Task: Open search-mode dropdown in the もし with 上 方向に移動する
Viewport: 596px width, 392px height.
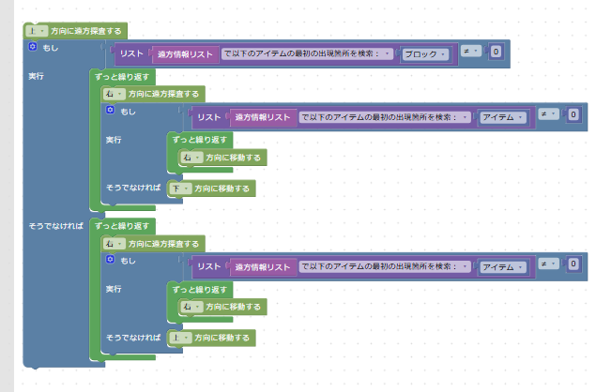Action: (x=385, y=266)
